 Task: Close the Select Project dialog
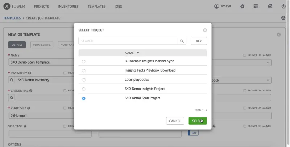[x=205, y=30]
